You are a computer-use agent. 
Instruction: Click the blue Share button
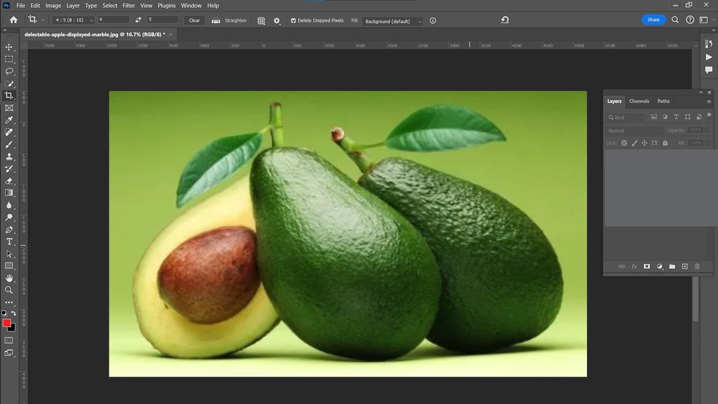(653, 20)
